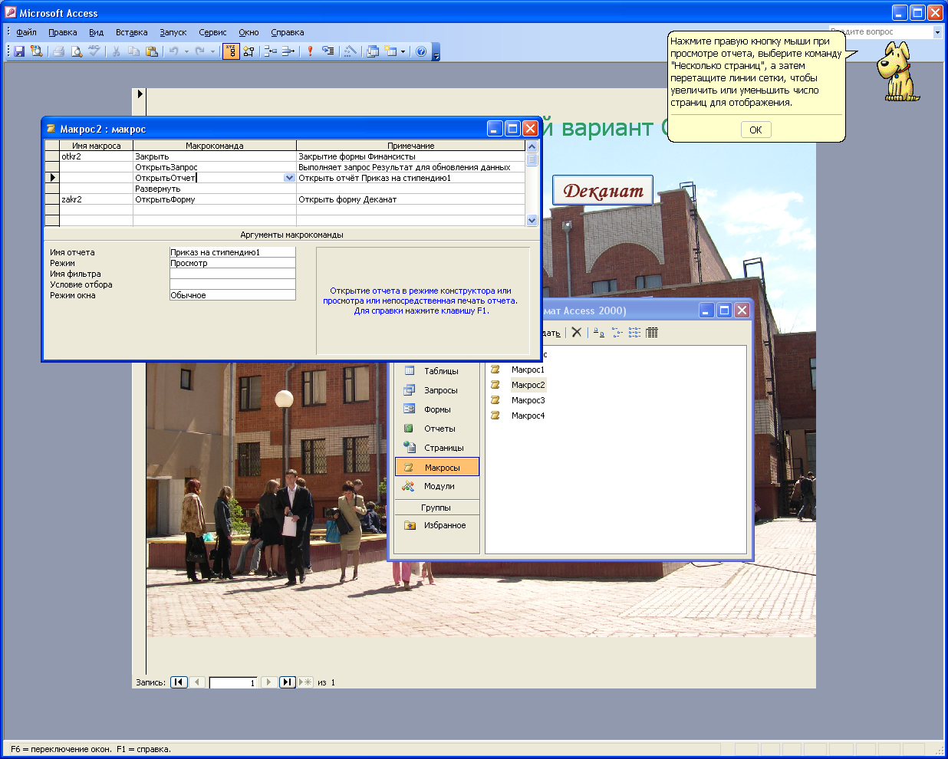Click the otkr2 macro name cell
Image resolution: width=948 pixels, height=759 pixels.
pyautogui.click(x=96, y=156)
